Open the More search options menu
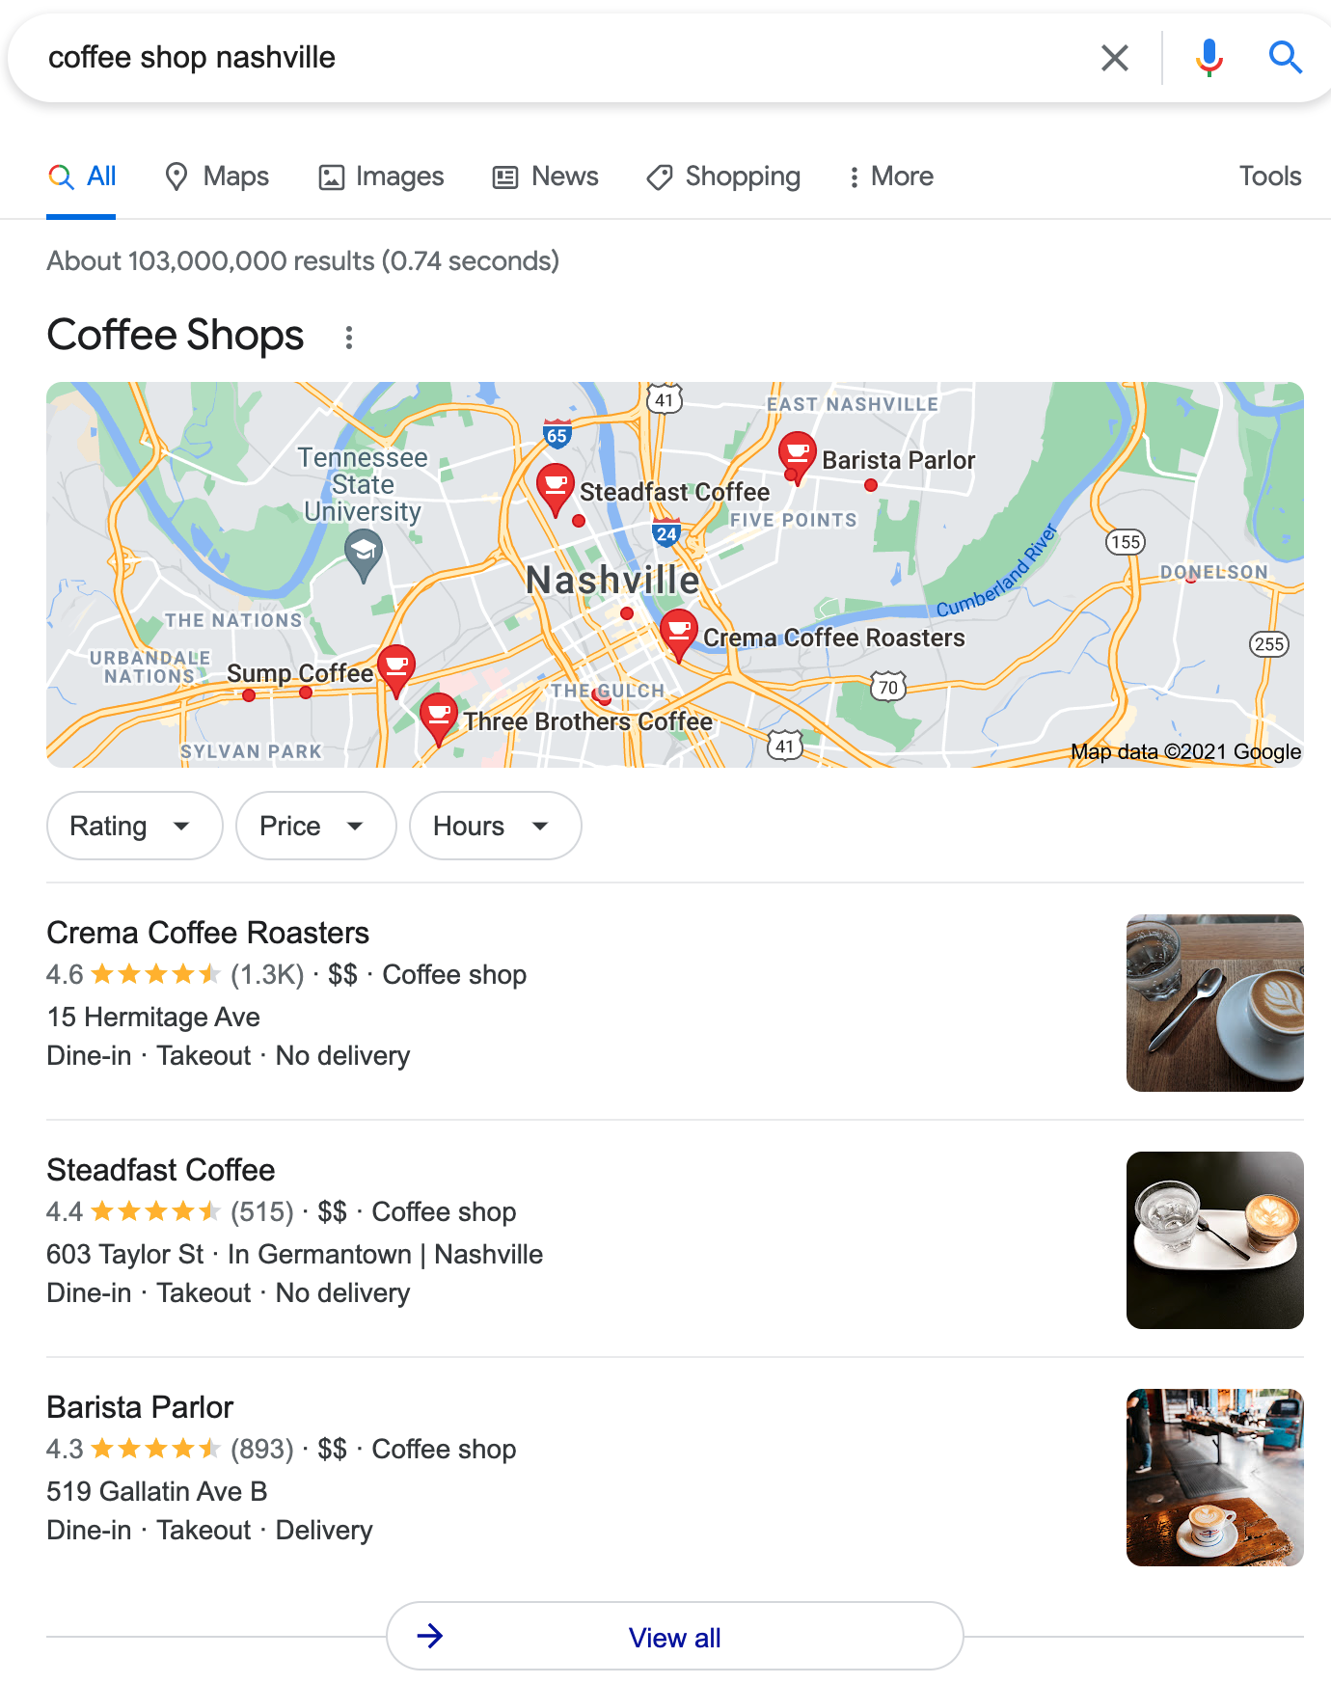 point(891,177)
